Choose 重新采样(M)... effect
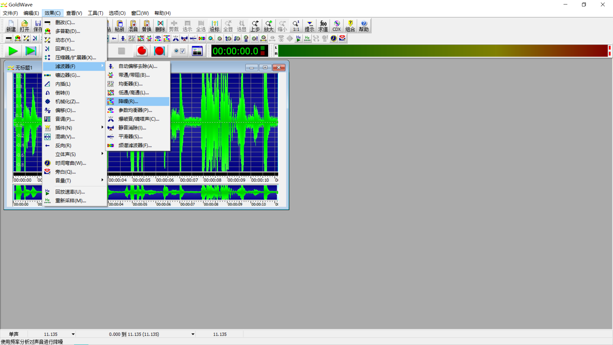Viewport: 613px width, 345px height. tap(74, 201)
